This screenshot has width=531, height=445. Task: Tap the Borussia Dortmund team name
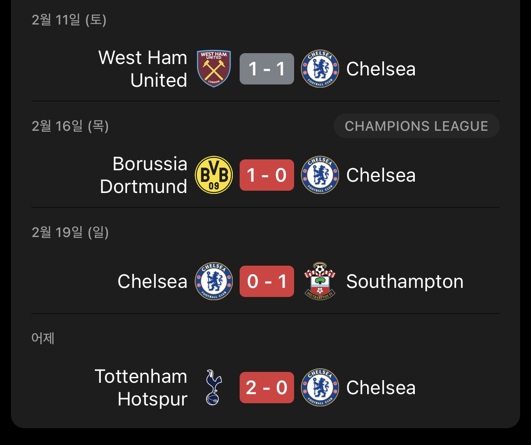pos(143,175)
